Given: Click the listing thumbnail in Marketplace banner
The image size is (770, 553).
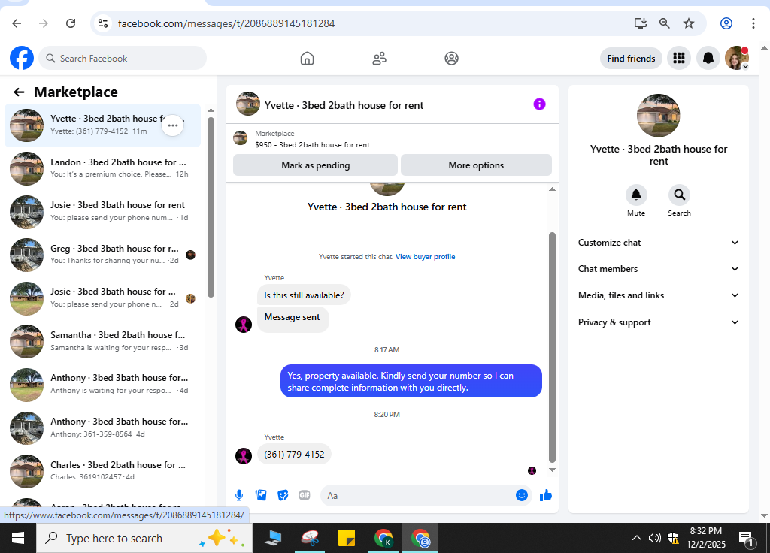Looking at the screenshot, I should coord(240,138).
